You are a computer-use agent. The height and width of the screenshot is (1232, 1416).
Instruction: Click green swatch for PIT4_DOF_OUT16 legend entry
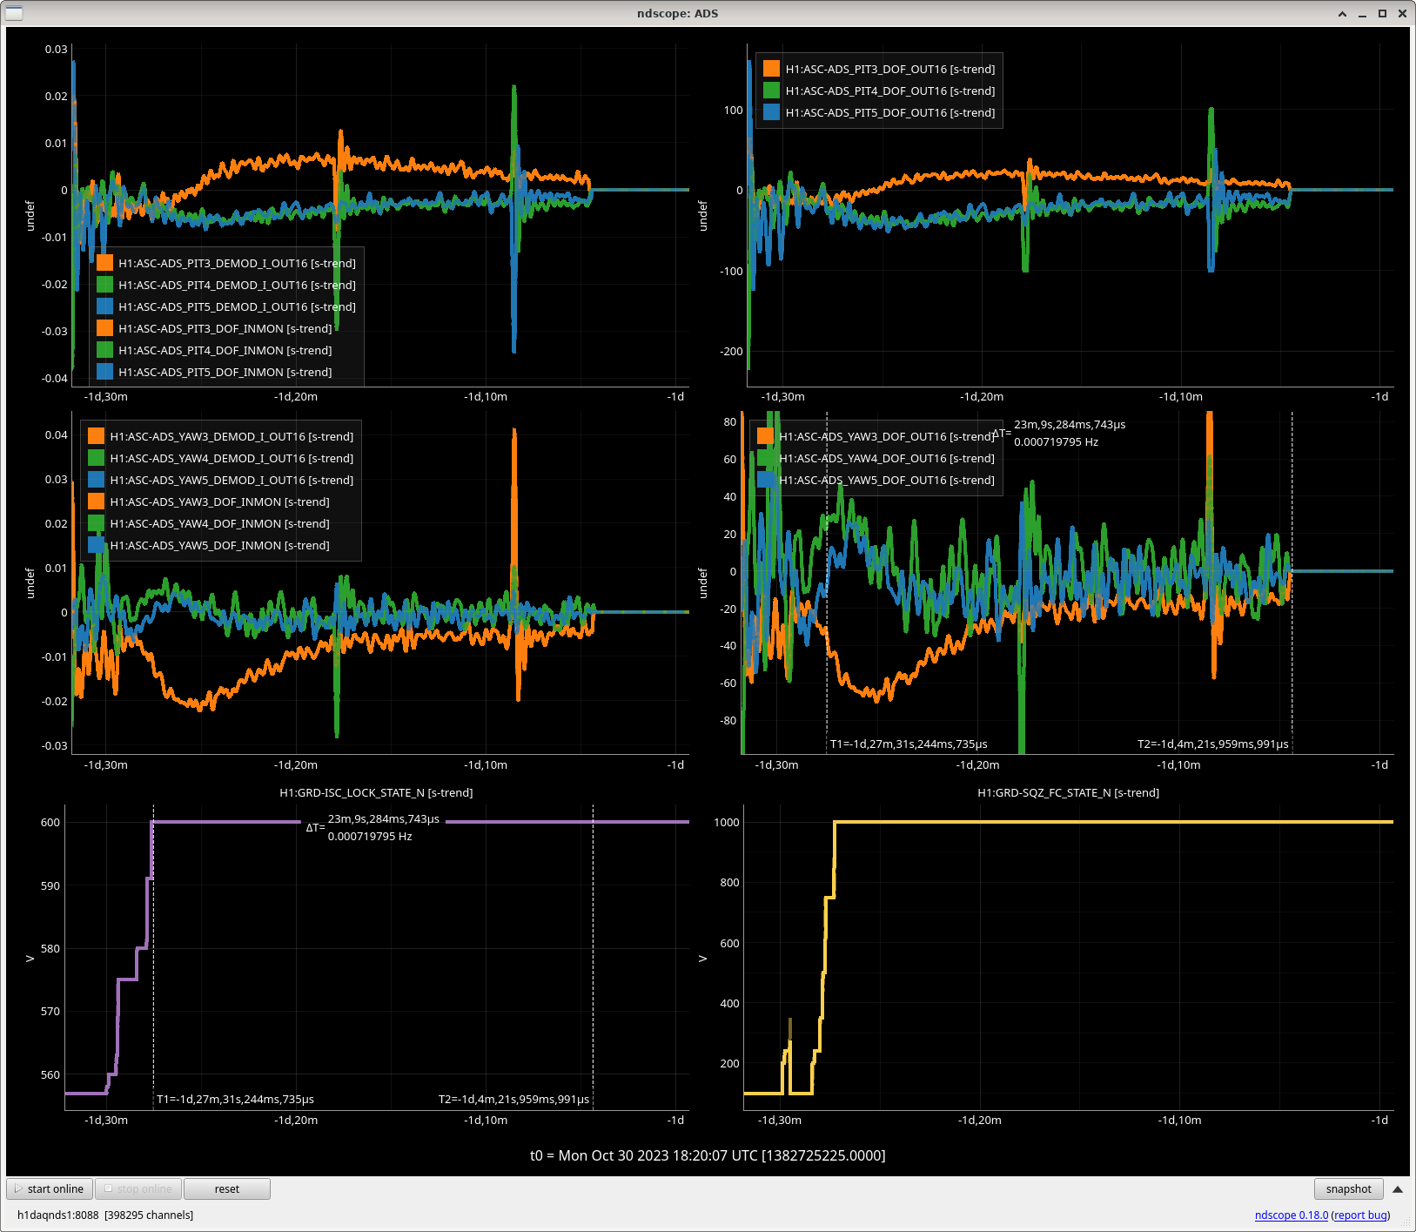771,91
